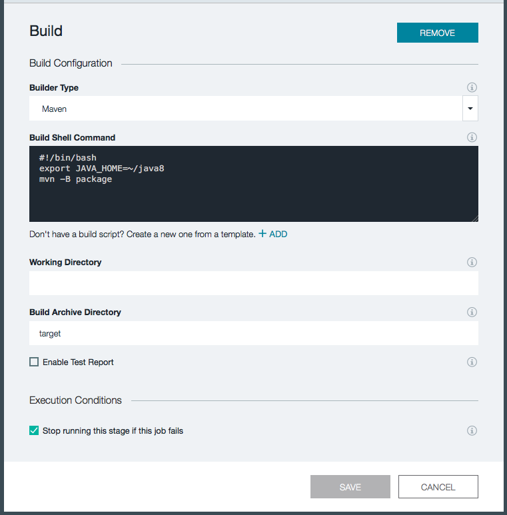Open info icon next to Enable Test Report
The width and height of the screenshot is (507, 515).
(472, 362)
